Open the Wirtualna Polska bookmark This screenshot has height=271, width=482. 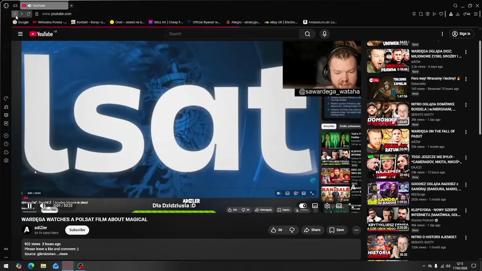click(x=50, y=22)
